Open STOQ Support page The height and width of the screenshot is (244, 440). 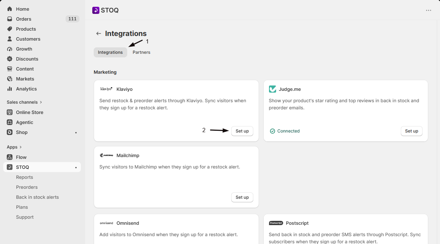coord(25,217)
